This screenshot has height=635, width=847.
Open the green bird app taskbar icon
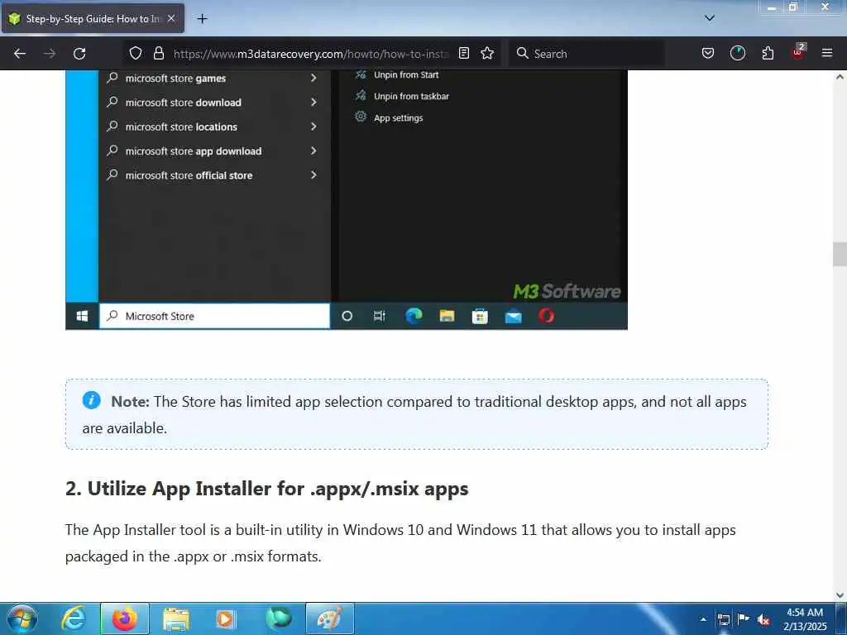(279, 618)
